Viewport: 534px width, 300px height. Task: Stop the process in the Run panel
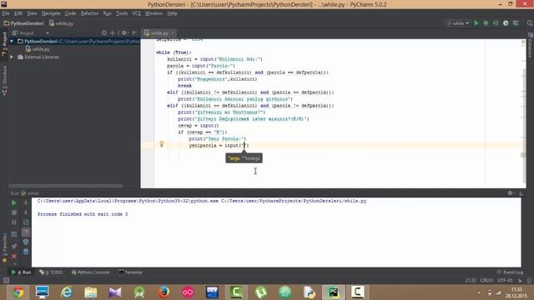[14, 212]
